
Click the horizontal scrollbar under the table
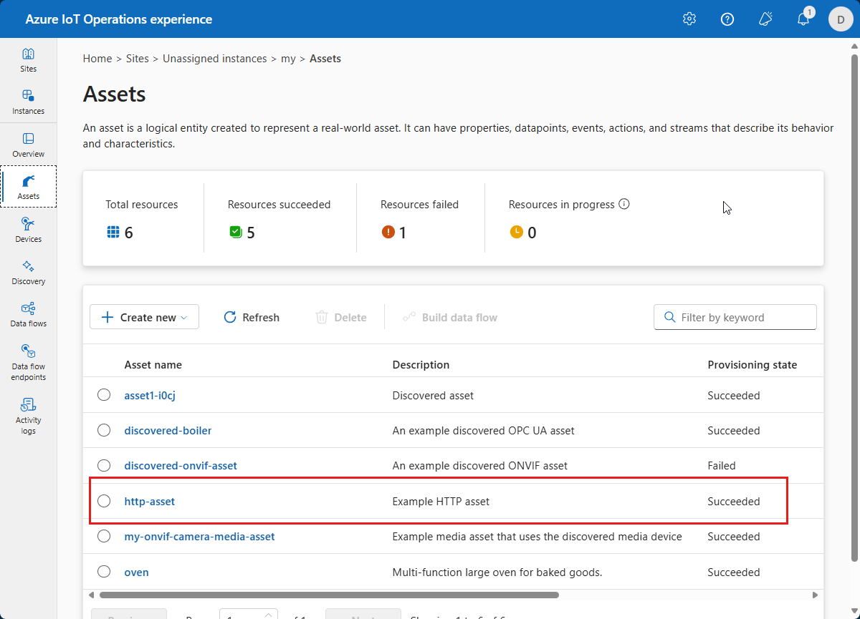point(330,595)
